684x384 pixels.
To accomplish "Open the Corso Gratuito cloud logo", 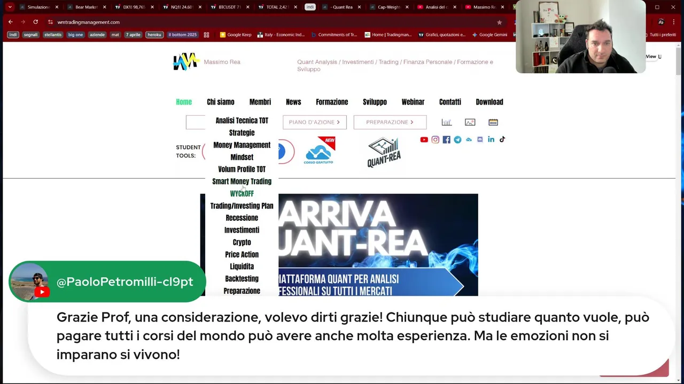I will click(318, 151).
